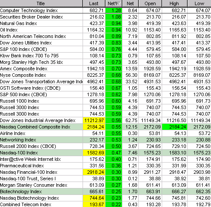Sort by the Title column header

click(41, 3)
